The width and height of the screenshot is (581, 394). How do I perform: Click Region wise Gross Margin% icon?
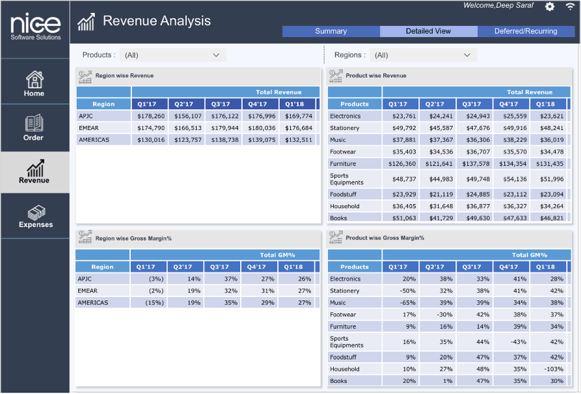point(85,239)
